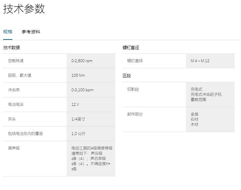The height and width of the screenshot is (190, 241).
Task: Select the 0-2,600 rpm value
Action: coord(82,61)
